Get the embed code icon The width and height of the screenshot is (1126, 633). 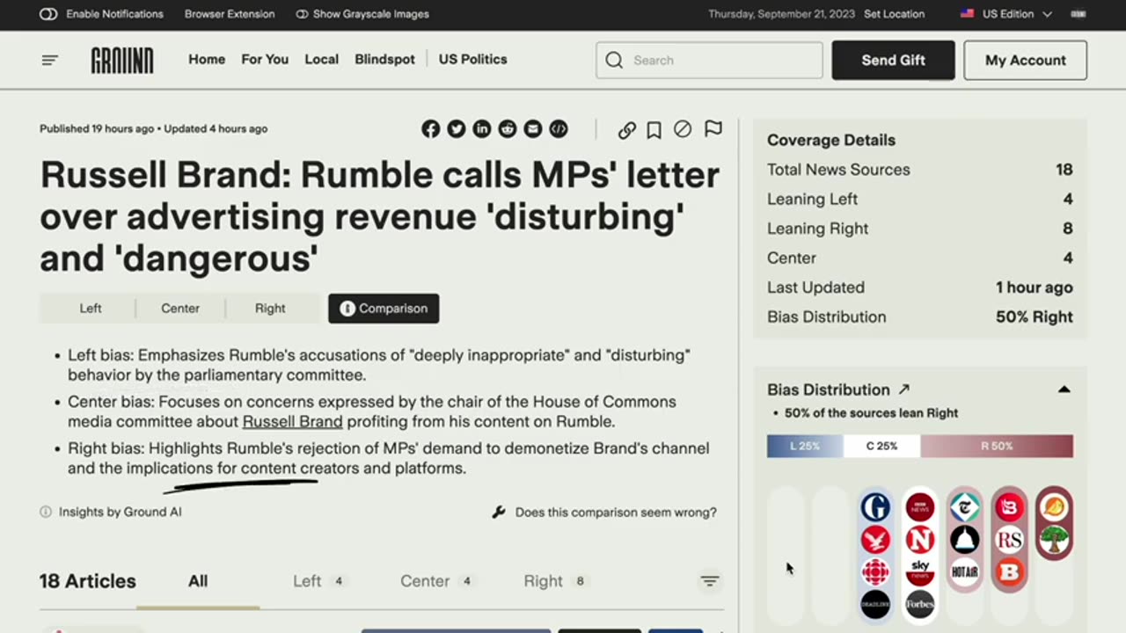[x=559, y=129]
